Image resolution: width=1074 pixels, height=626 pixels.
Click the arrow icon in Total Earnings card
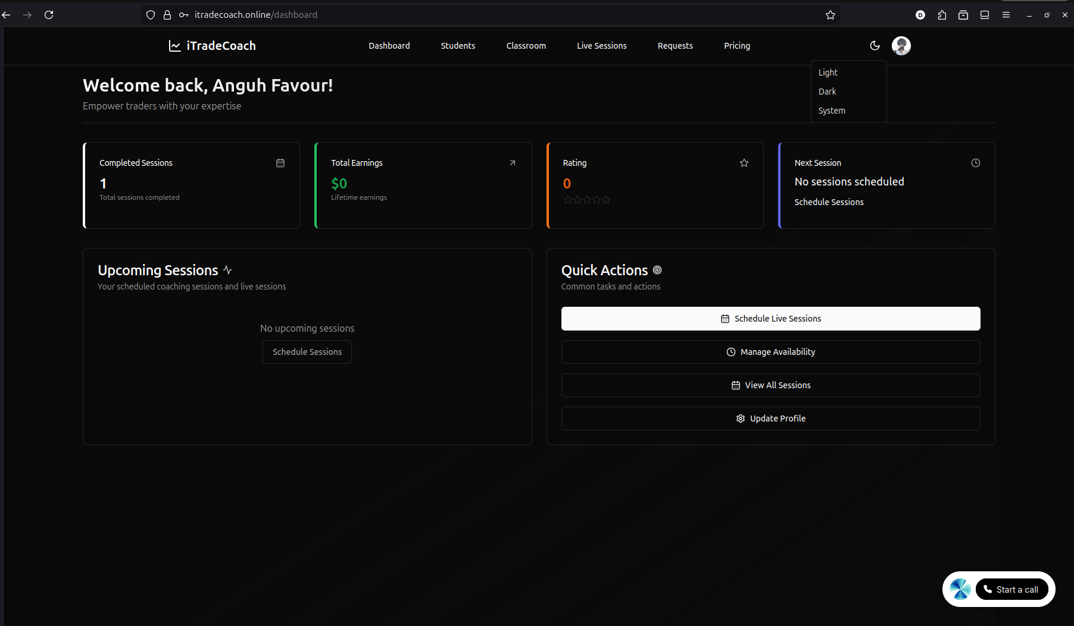pyautogui.click(x=513, y=163)
